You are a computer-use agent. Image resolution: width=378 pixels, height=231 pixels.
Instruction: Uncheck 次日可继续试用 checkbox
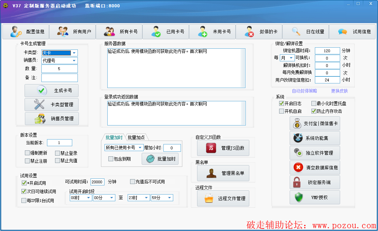click(23, 191)
